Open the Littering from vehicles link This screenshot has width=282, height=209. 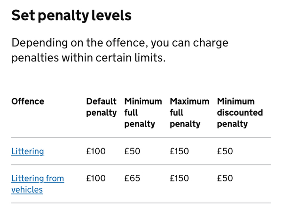pyautogui.click(x=38, y=179)
